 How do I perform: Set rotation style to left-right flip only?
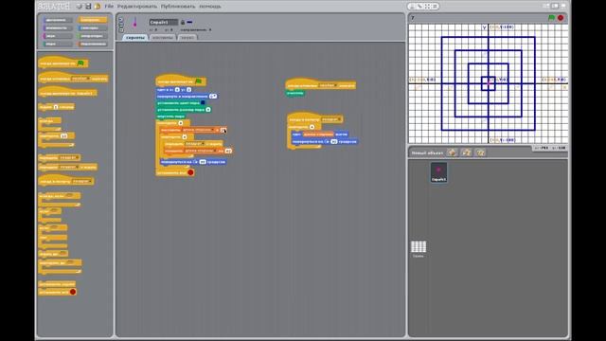121,25
